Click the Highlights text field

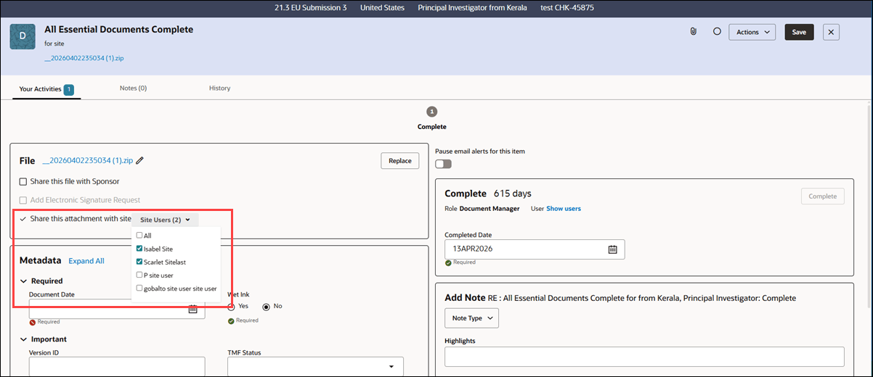click(644, 357)
